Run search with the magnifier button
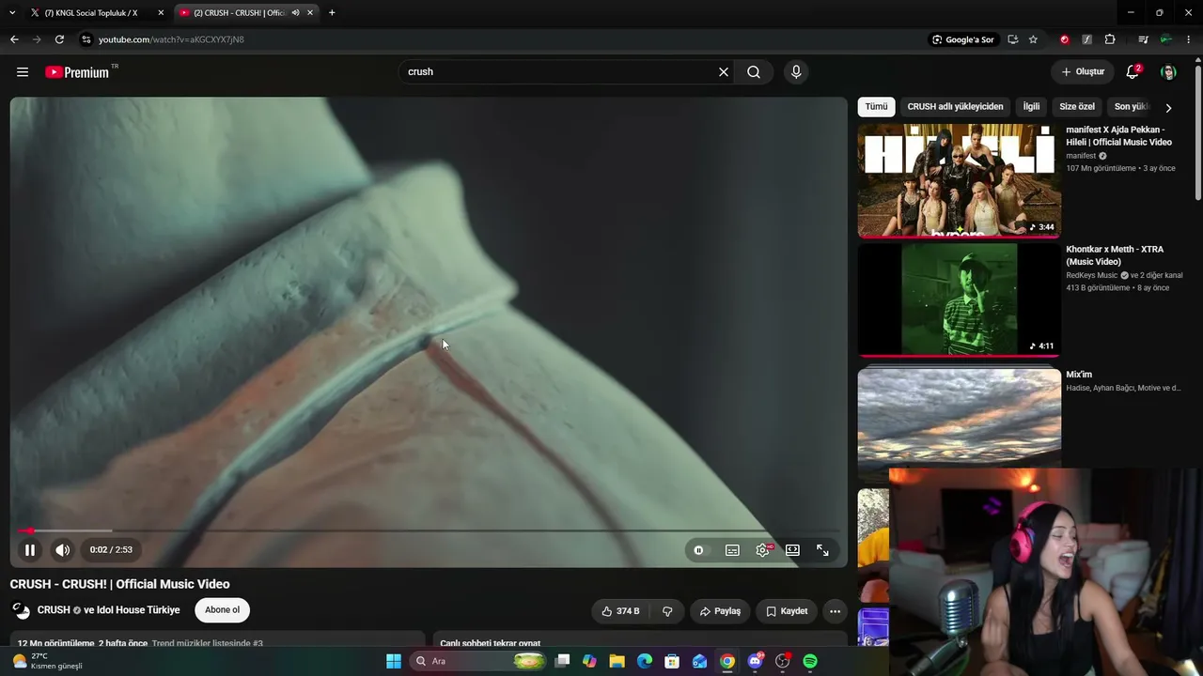 [x=754, y=72]
